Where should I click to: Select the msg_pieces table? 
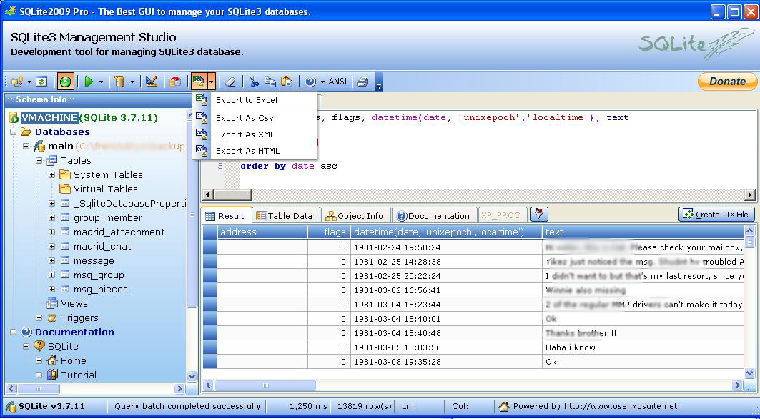tap(101, 289)
